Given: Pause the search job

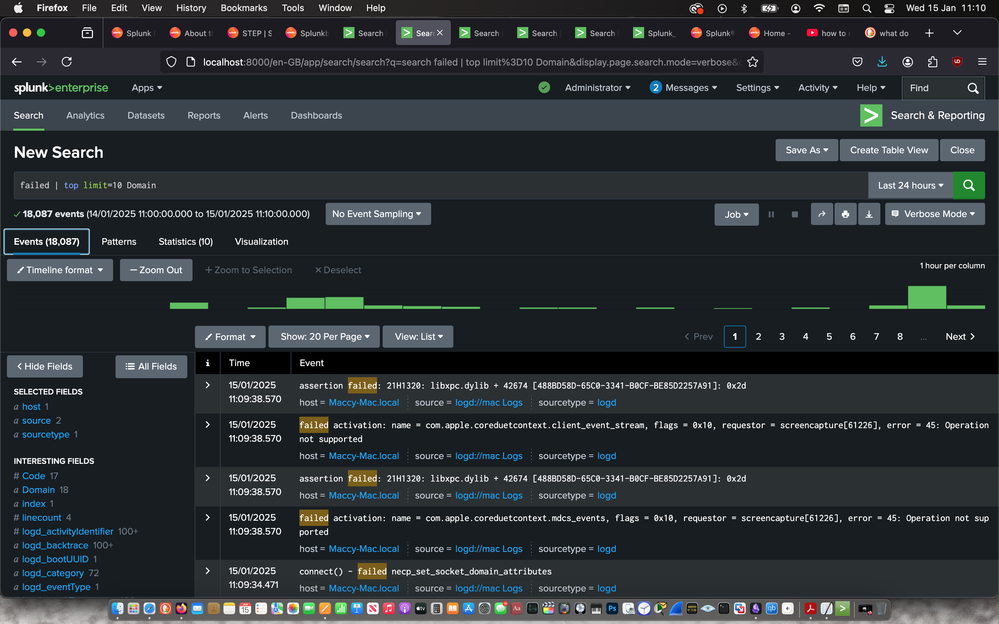Looking at the screenshot, I should (771, 214).
